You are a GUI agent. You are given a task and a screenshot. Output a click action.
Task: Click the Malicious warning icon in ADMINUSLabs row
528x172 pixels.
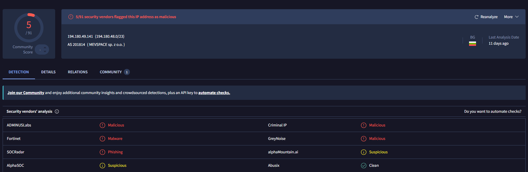click(102, 125)
